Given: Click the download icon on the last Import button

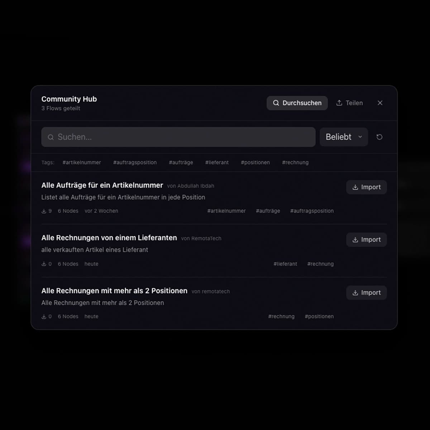Looking at the screenshot, I should (x=355, y=293).
